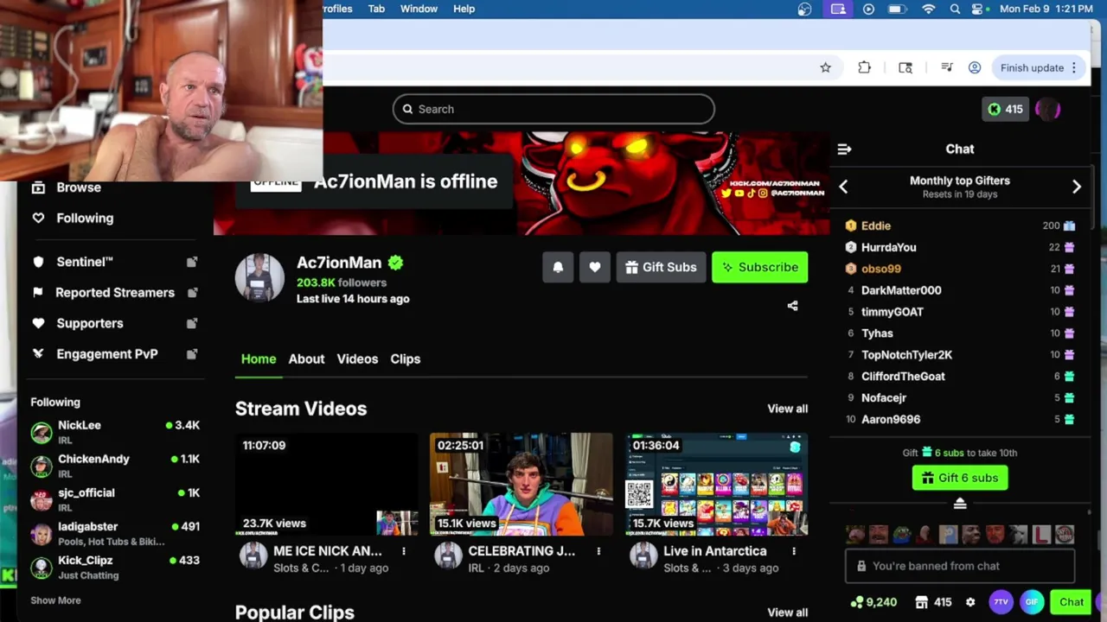Open Ac7ionMan's profile picture
The height and width of the screenshot is (622, 1107).
[259, 277]
